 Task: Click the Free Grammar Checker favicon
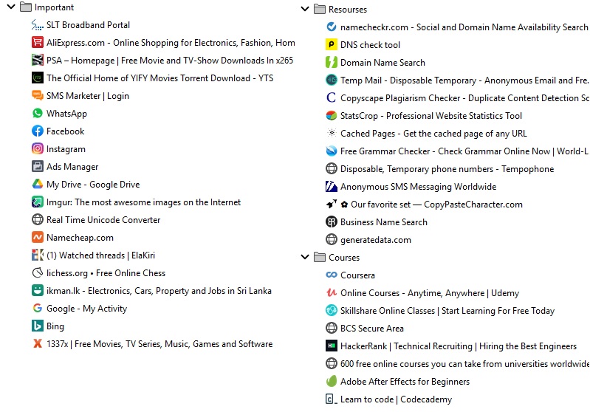click(x=331, y=151)
